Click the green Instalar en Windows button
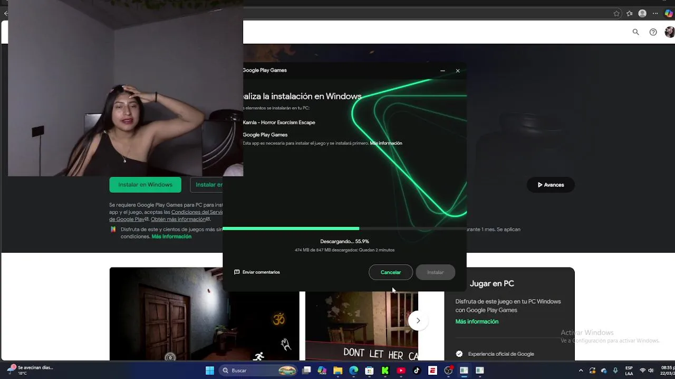The height and width of the screenshot is (379, 675). [145, 185]
